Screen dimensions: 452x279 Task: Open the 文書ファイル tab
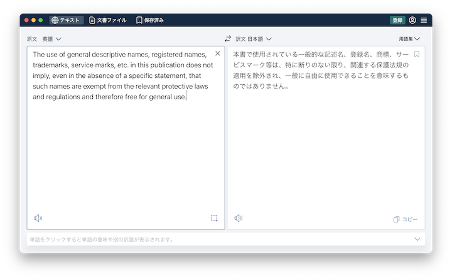coord(108,20)
